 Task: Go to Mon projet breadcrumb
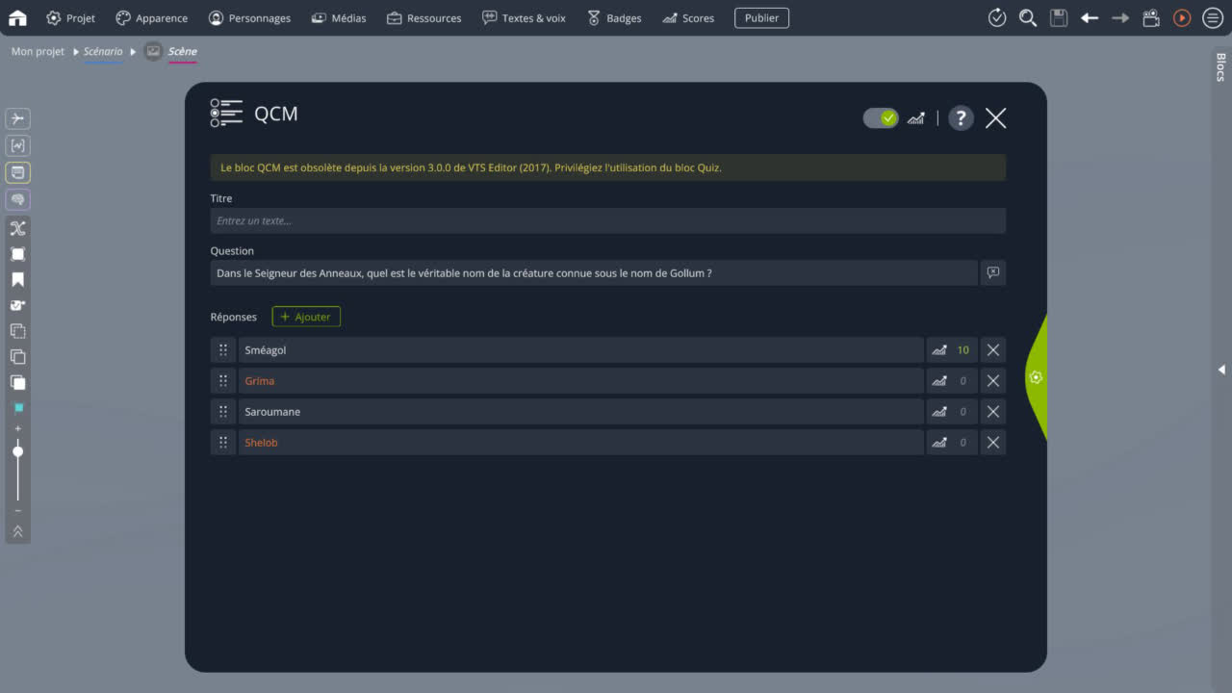(x=38, y=51)
